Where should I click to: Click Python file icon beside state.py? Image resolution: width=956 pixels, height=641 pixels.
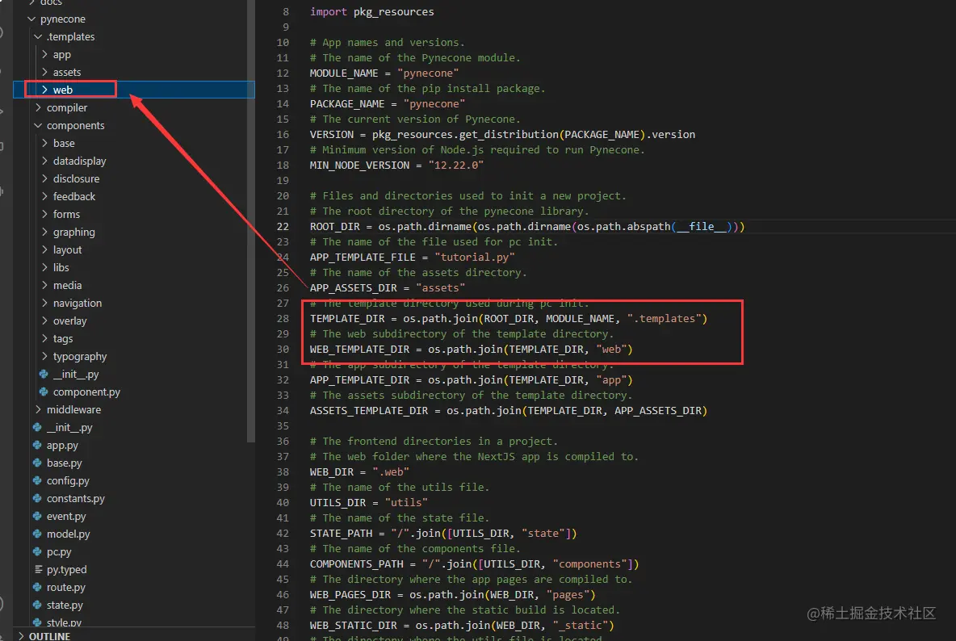tap(38, 605)
